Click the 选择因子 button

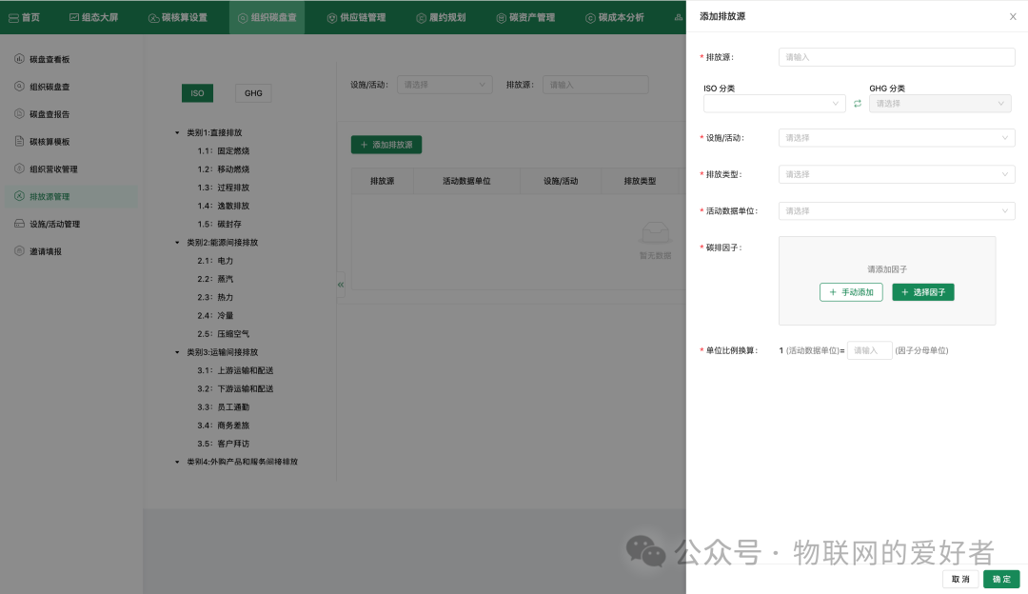pyautogui.click(x=922, y=292)
